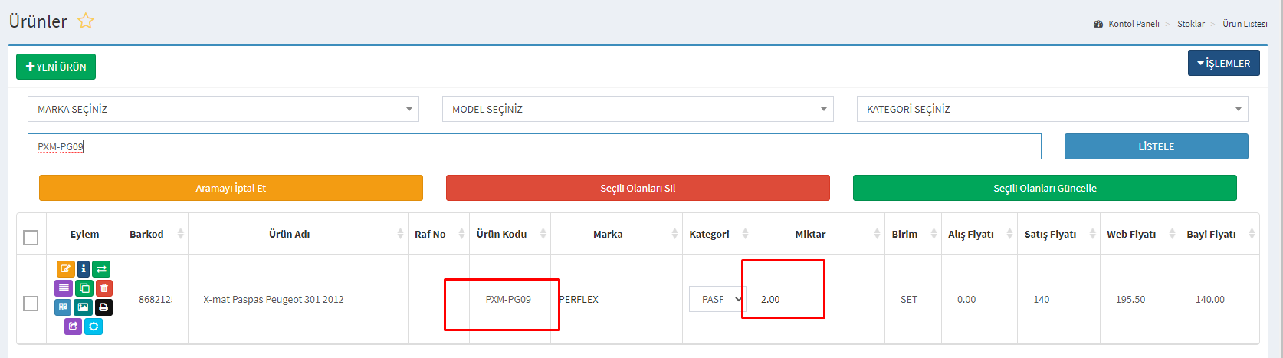Viewport: 1283px width, 358px height.
Task: Click the orange edit product icon
Action: 65,269
